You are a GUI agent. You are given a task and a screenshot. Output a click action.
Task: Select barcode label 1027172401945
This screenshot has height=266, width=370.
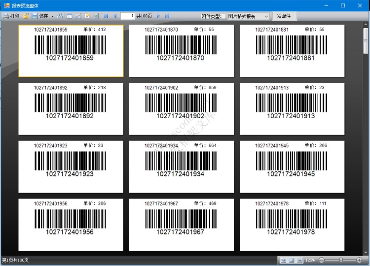pos(292,166)
